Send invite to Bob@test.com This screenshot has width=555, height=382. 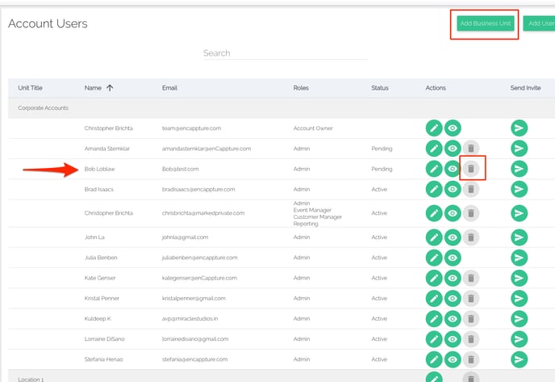pyautogui.click(x=520, y=169)
